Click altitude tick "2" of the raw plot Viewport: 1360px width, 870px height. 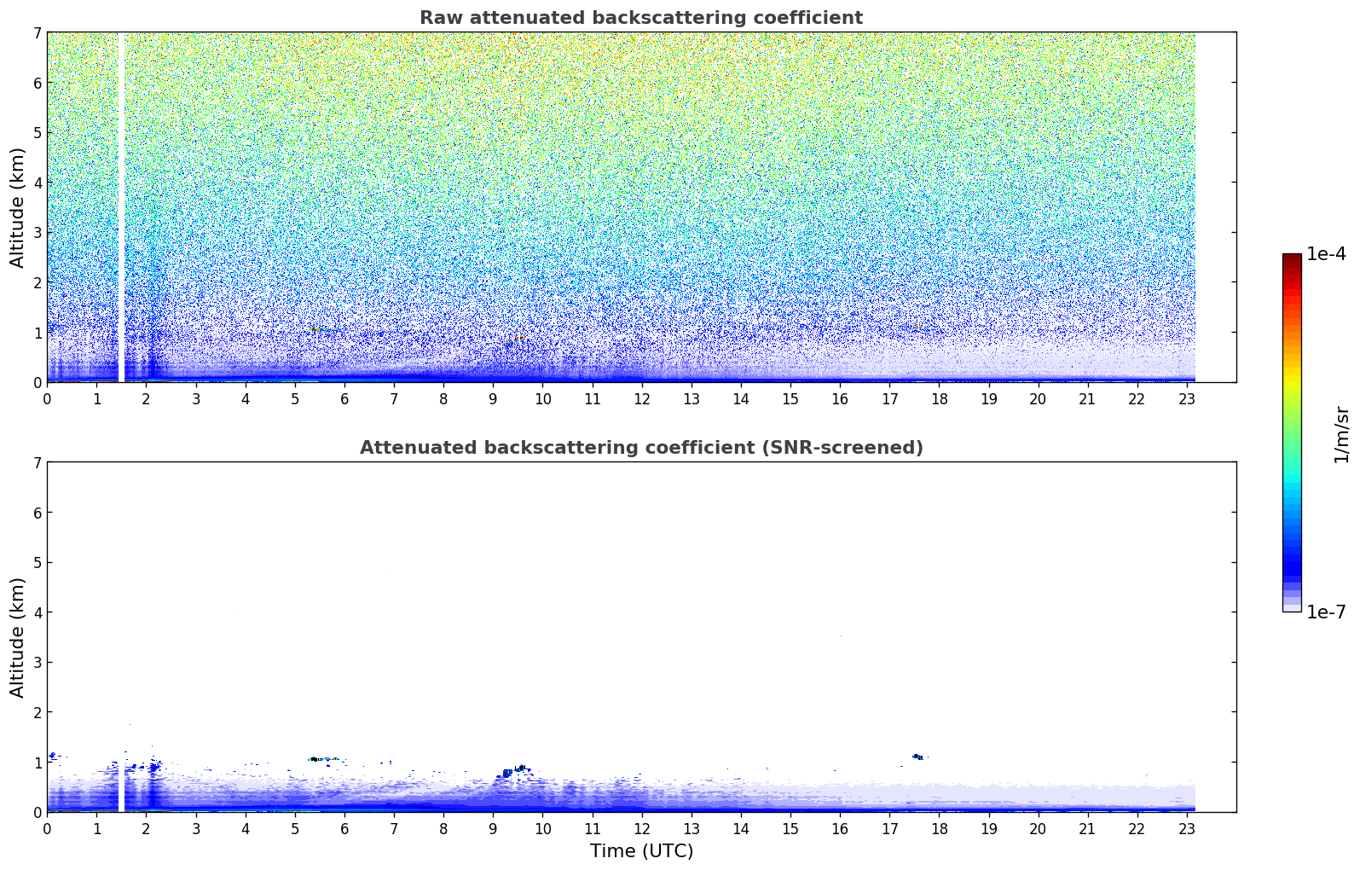38,282
